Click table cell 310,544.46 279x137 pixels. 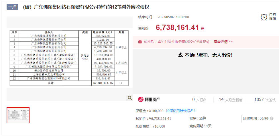click(103, 78)
